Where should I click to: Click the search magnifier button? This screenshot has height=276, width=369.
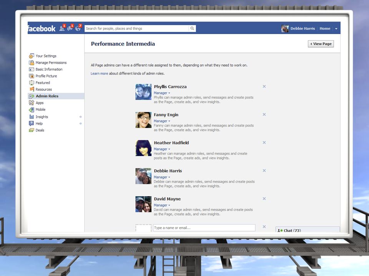(x=192, y=28)
